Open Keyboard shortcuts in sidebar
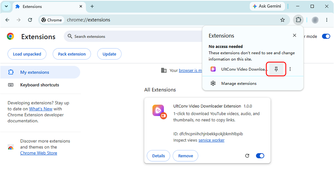This screenshot has height=186, width=334. click(40, 85)
